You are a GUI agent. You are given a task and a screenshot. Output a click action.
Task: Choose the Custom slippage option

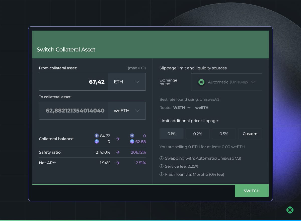(250, 134)
